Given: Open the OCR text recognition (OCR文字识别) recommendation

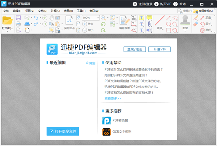Looking at the screenshot, I should click(x=117, y=132).
